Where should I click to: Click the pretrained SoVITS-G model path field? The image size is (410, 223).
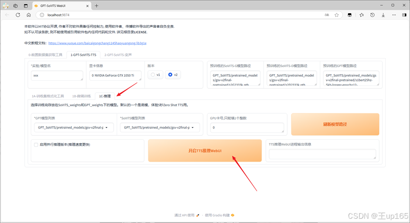235,78
